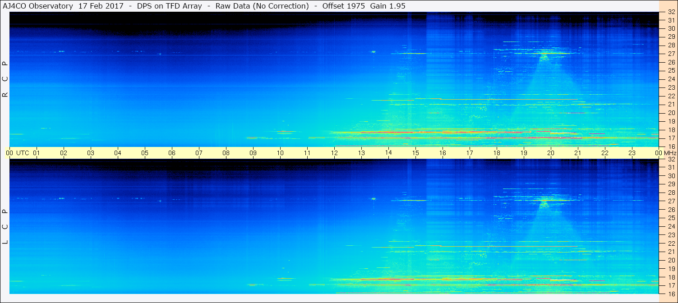Click the 06 UTC hour marker
Screen dimensions: 678x303
[172, 153]
